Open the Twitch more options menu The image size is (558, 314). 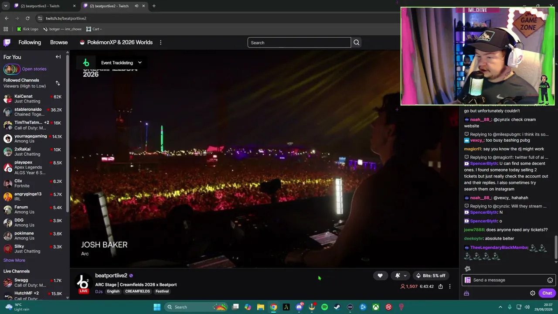coord(160,42)
